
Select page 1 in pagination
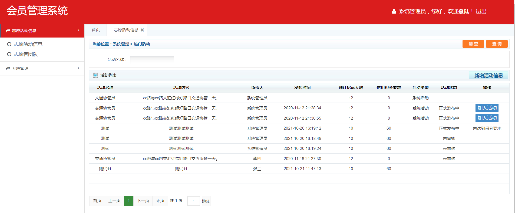coord(129,201)
